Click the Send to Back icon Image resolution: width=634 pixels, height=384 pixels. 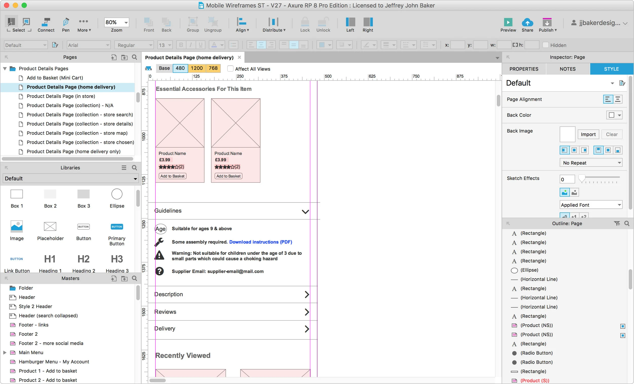(166, 22)
